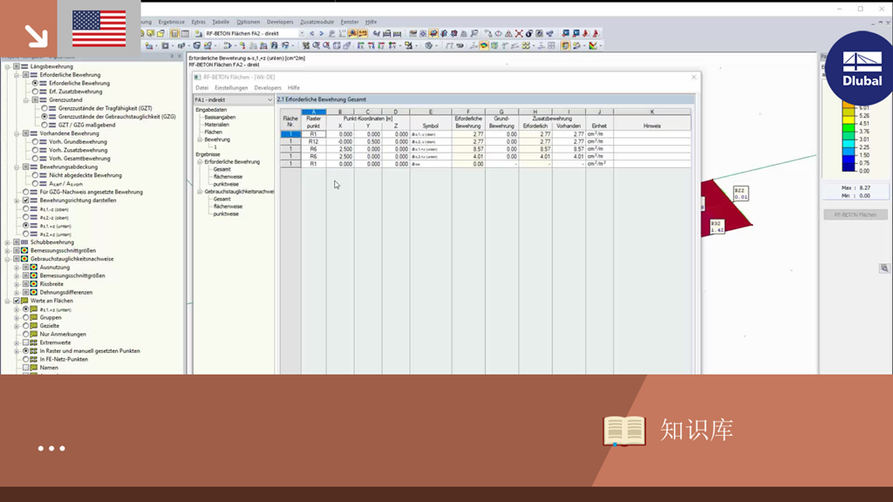Click the next load case arrow in toolbar
The height and width of the screenshot is (502, 893).
[321, 34]
